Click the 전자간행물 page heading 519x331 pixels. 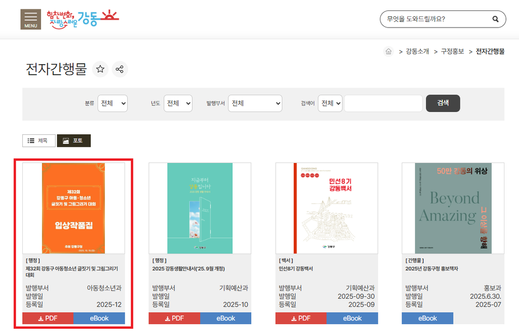click(56, 69)
